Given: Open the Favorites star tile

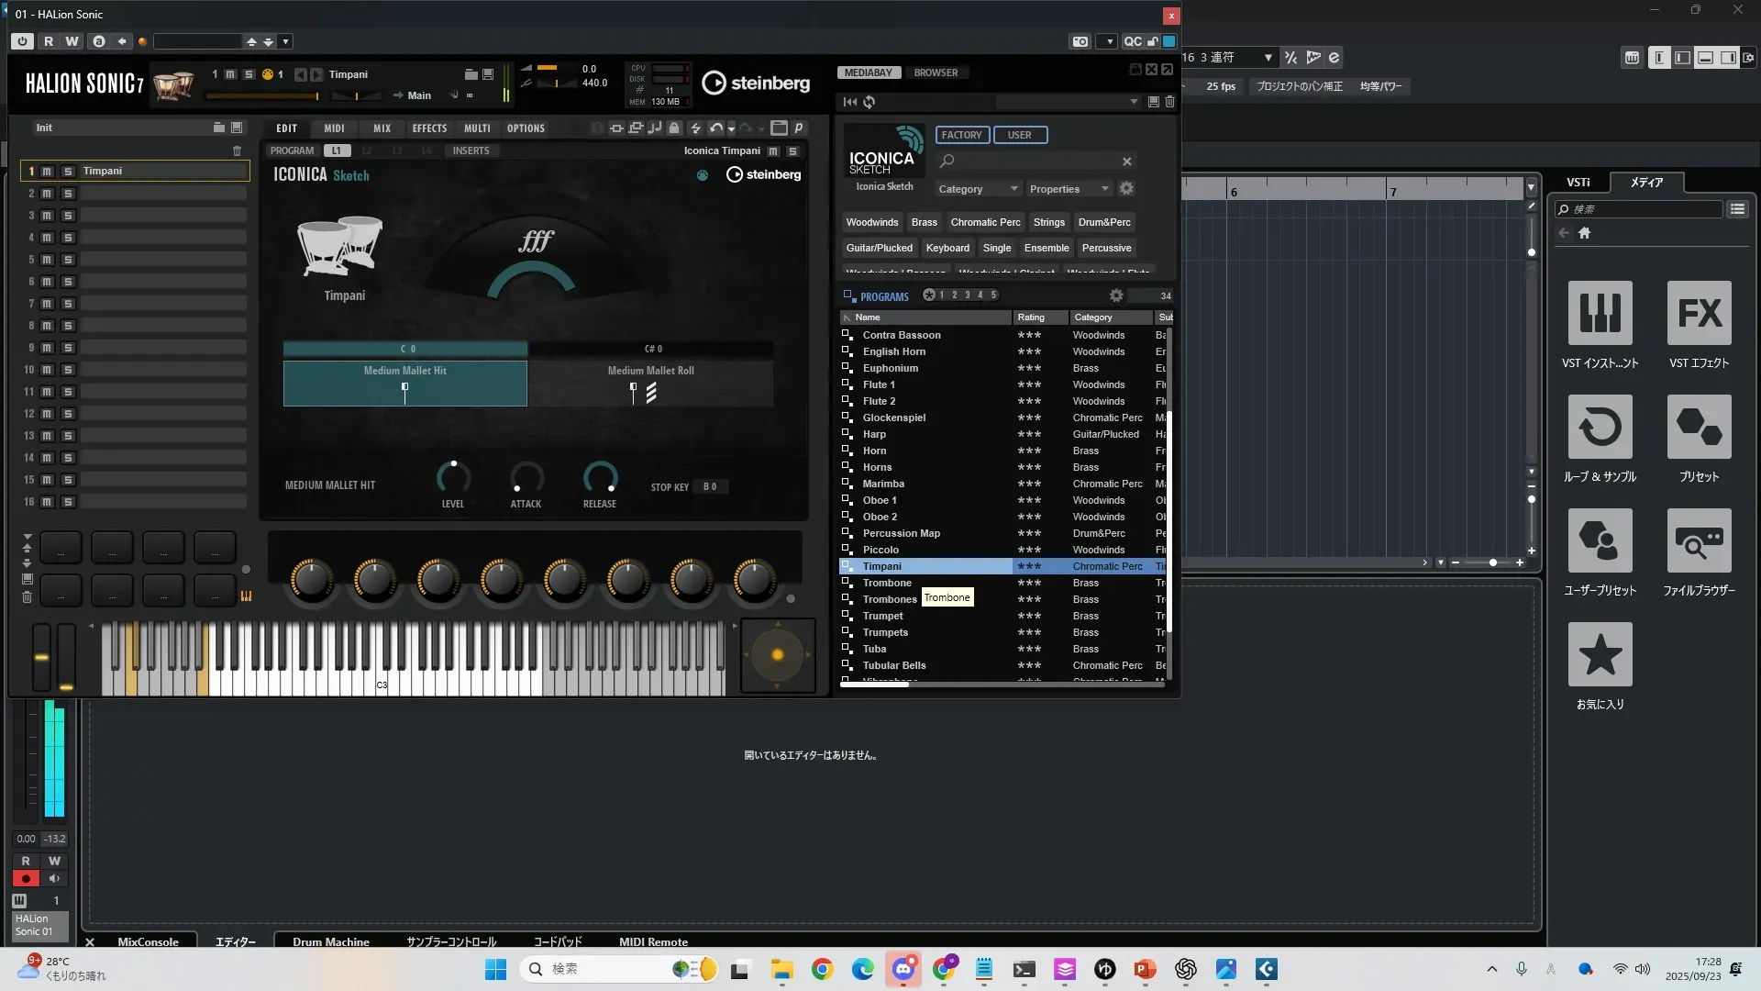Looking at the screenshot, I should point(1600,654).
